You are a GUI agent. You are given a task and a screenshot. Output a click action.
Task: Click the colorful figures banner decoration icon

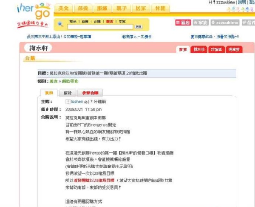pos(241,9)
